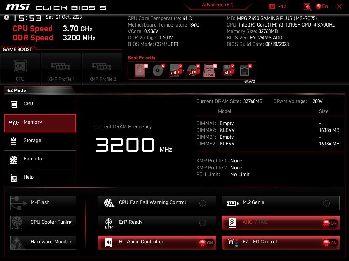Viewport: 349px width, 261px height.
Task: Click the XMP Profile 1 None entry
Action: (x=219, y=161)
